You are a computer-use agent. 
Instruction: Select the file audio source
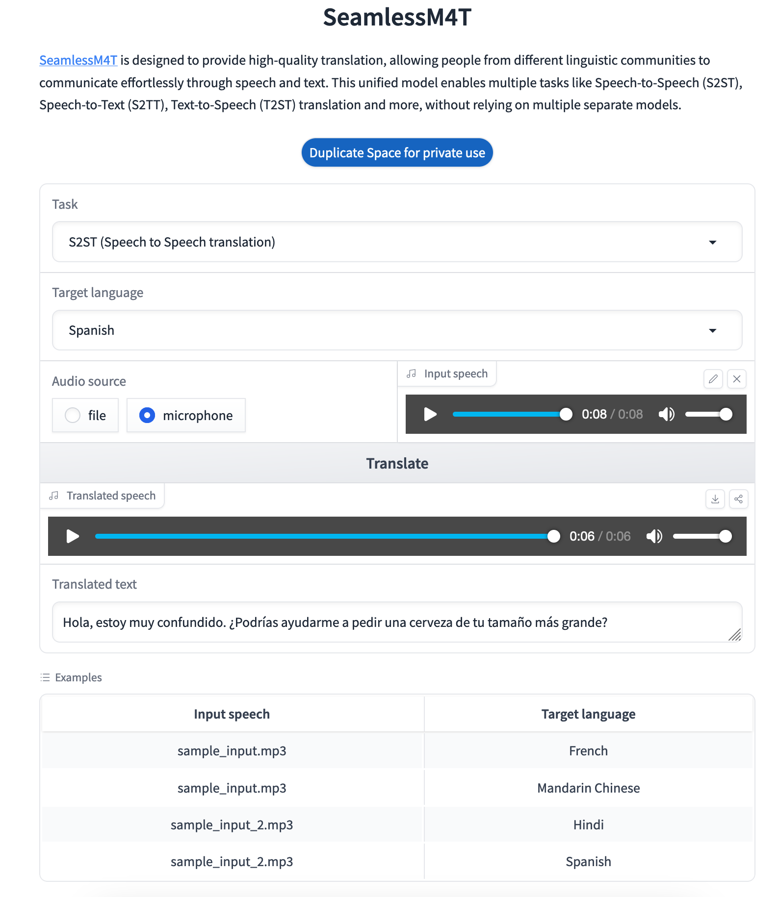pos(85,415)
